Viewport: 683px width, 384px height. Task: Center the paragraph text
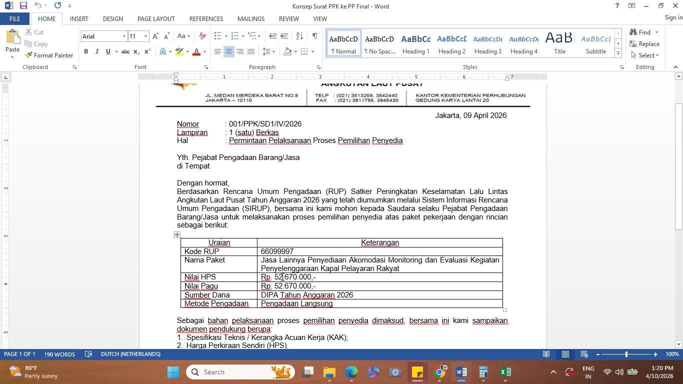tap(229, 51)
